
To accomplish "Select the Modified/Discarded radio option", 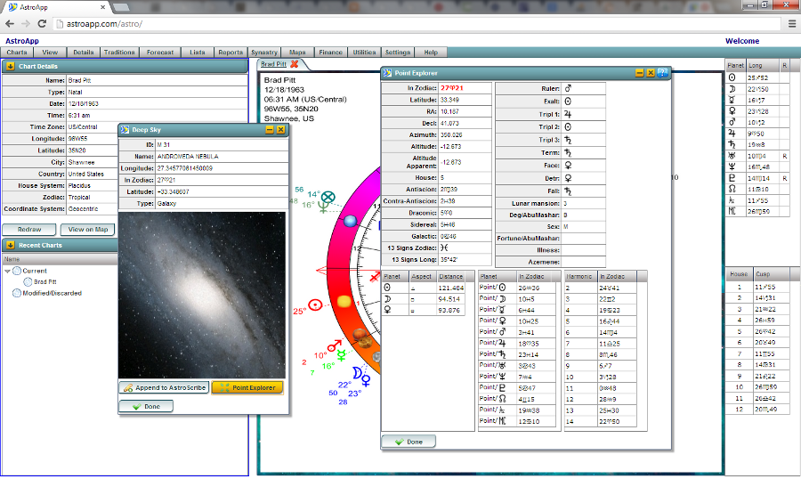I will [x=17, y=293].
